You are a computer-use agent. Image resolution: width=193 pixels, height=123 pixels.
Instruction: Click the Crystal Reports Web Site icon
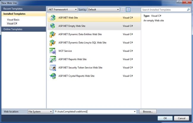(53, 76)
